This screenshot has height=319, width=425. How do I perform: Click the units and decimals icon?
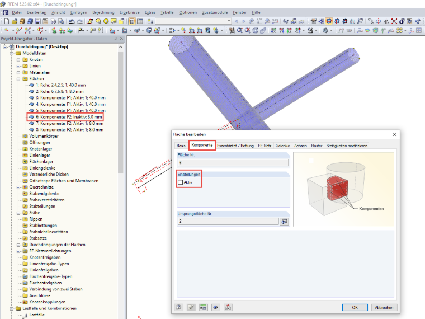(x=203, y=307)
